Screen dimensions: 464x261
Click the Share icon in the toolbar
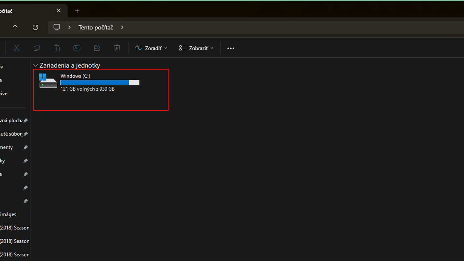[97, 48]
